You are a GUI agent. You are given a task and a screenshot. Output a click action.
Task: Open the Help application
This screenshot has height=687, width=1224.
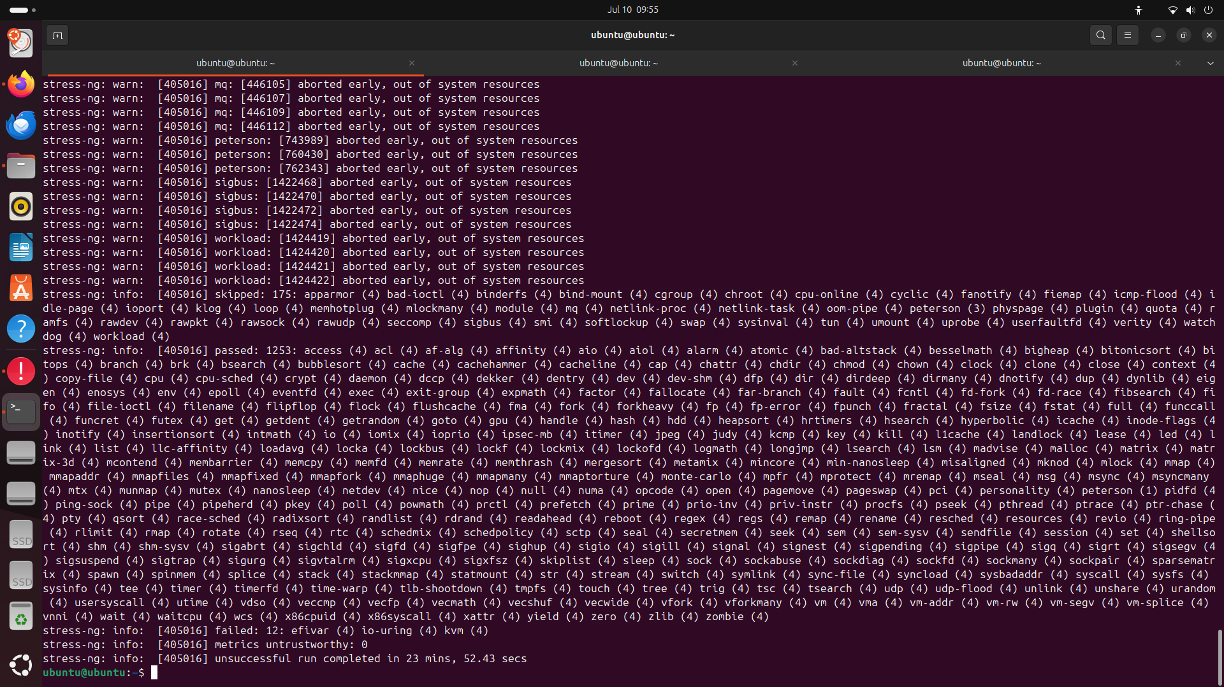click(x=21, y=329)
